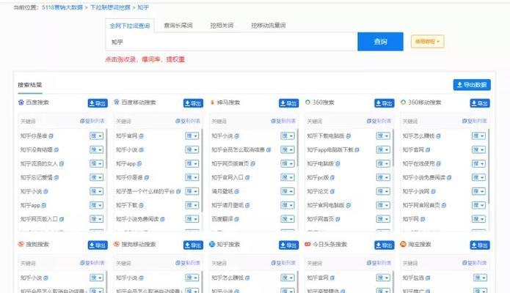Screen dimensions: 510x293
Task: Click the 神马搜索 column scrollbar
Action: coord(297,148)
